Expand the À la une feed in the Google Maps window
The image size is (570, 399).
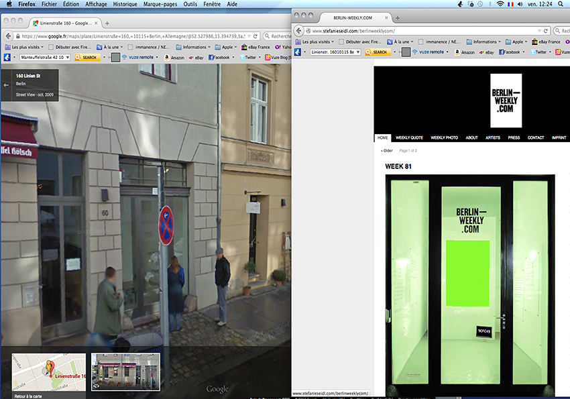(x=110, y=47)
